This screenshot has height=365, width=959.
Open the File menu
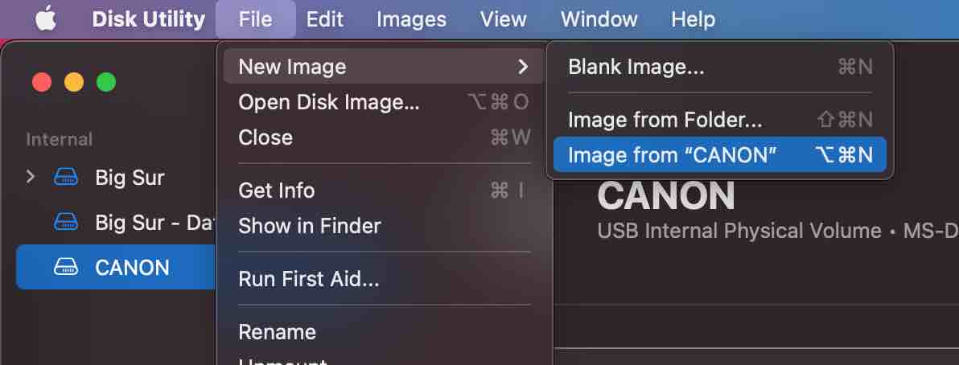(x=256, y=19)
